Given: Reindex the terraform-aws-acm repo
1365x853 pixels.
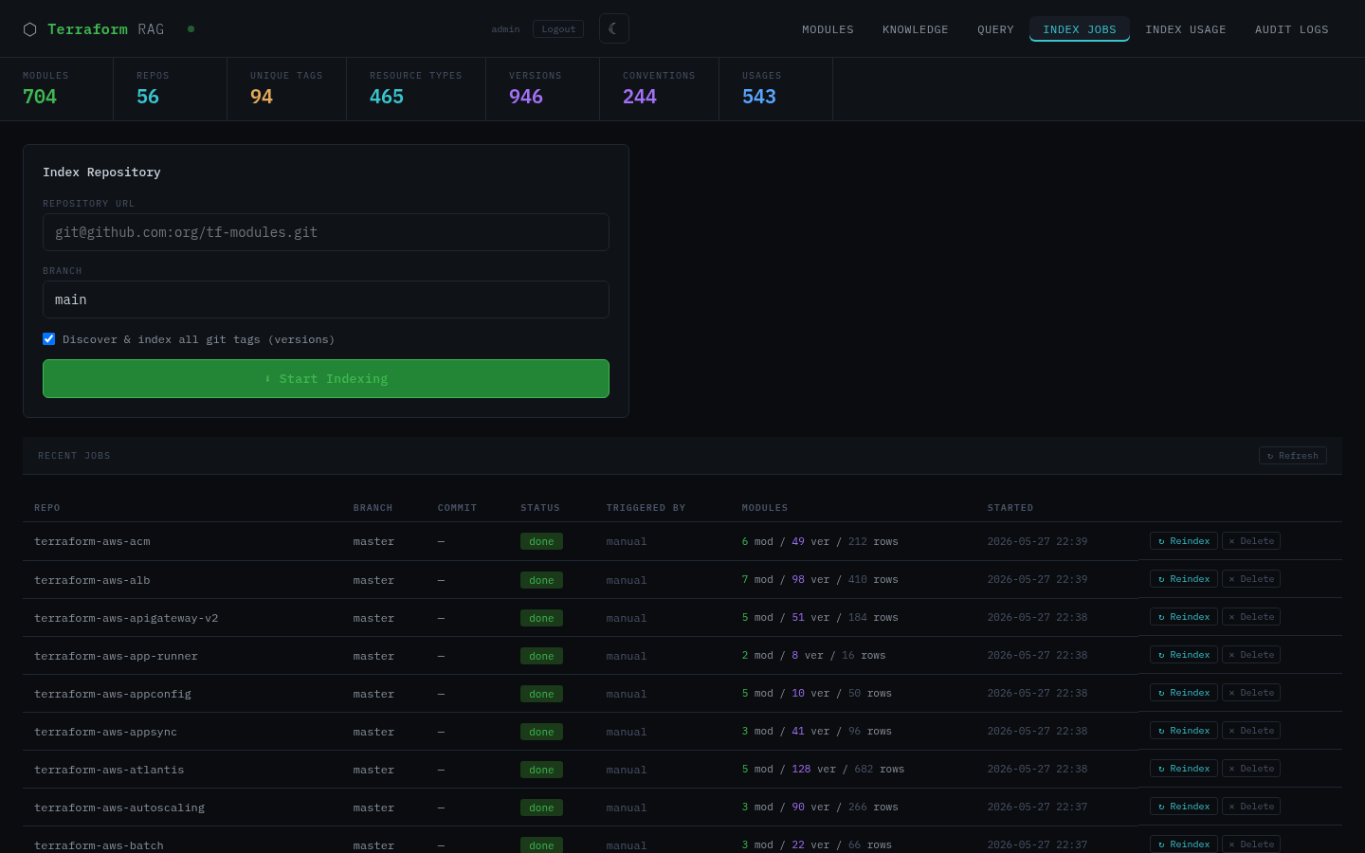Looking at the screenshot, I should tap(1184, 541).
